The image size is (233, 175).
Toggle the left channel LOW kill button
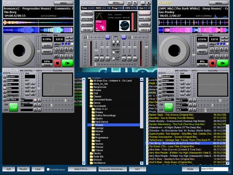click(x=96, y=59)
